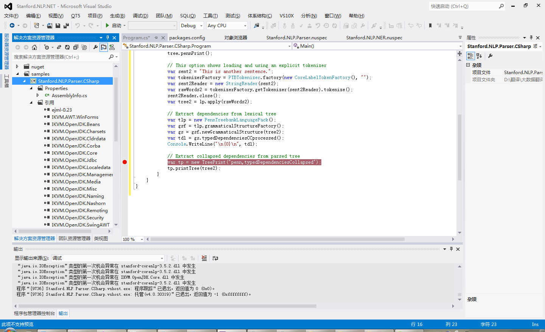
Task: Expand the nuget folder node
Action: pos(17,67)
